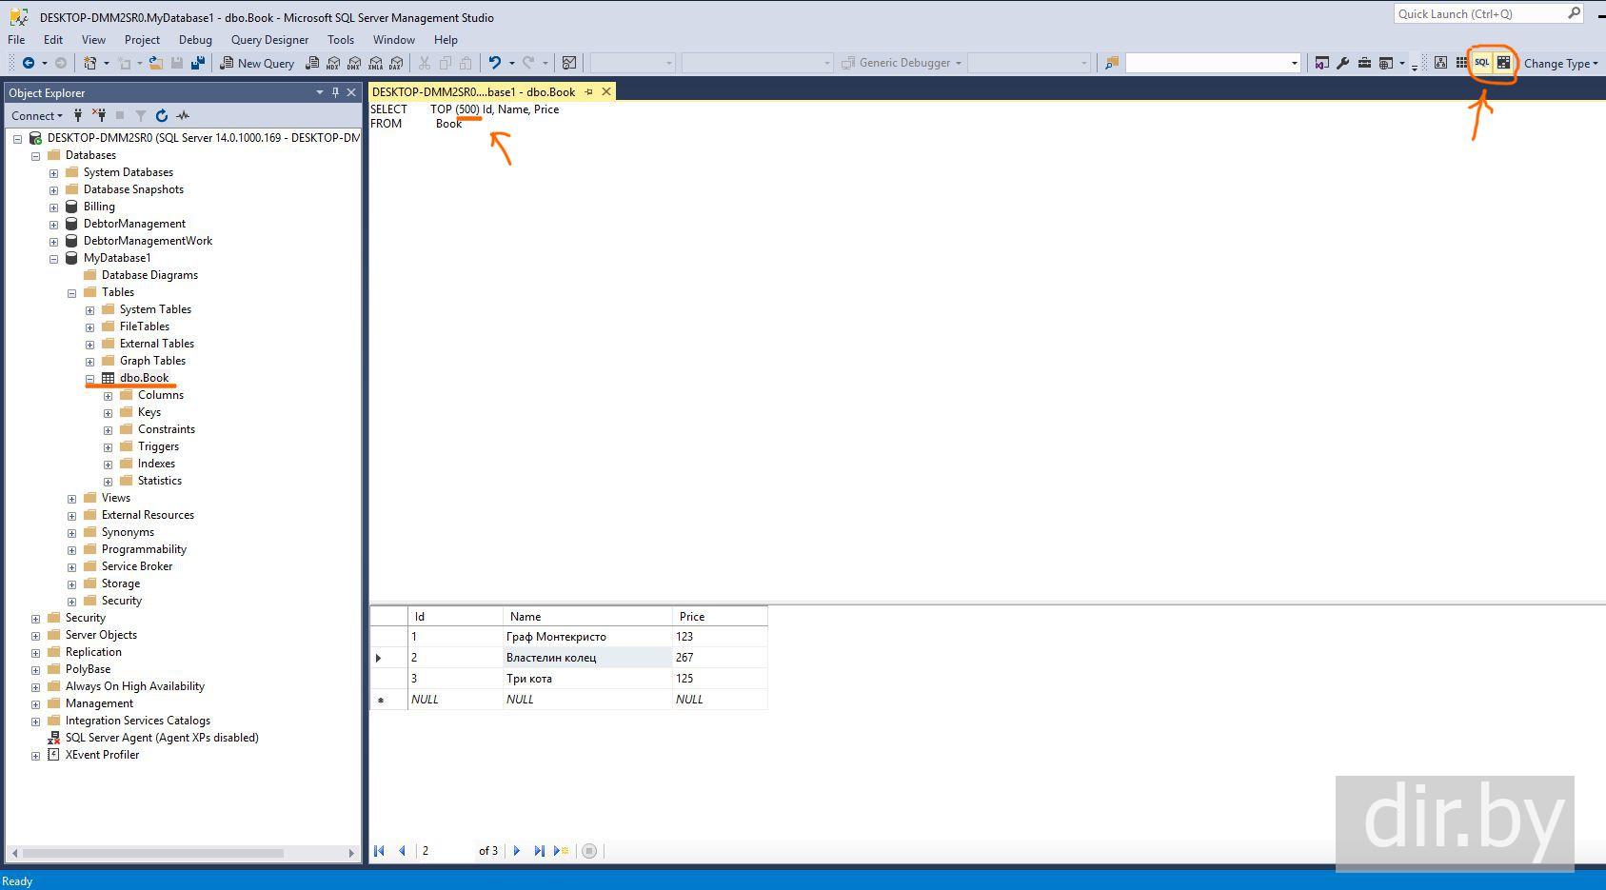Move to the last record
1606x890 pixels.
coord(539,851)
